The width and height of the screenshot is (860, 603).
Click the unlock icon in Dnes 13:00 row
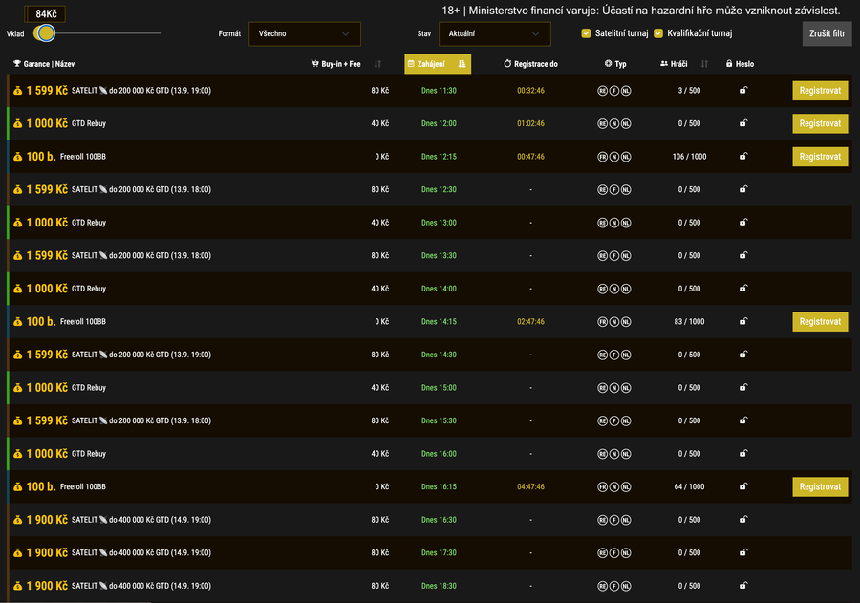[743, 223]
